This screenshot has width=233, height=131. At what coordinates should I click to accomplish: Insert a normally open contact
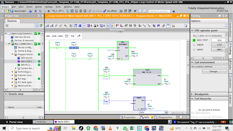[x=48, y=36]
